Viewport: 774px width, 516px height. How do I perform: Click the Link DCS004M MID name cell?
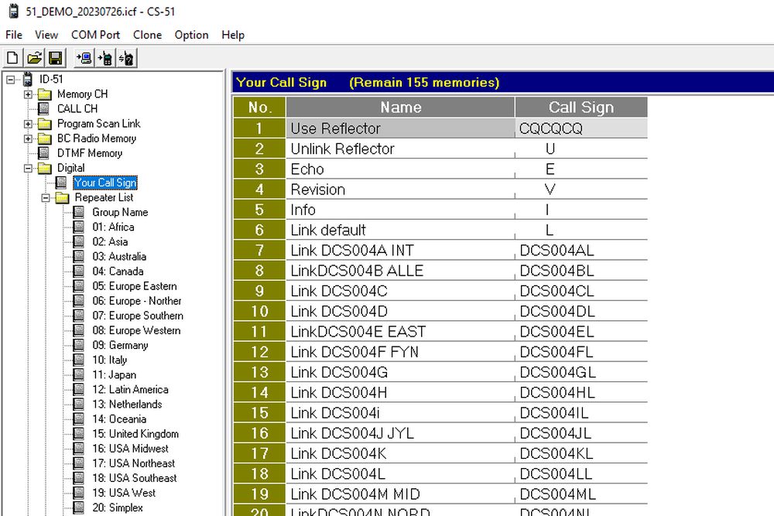tap(400, 494)
